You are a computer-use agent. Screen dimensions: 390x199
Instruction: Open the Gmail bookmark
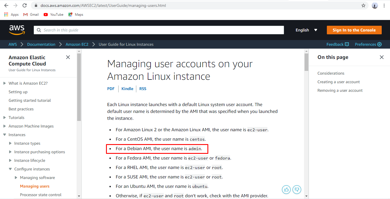[x=31, y=15]
